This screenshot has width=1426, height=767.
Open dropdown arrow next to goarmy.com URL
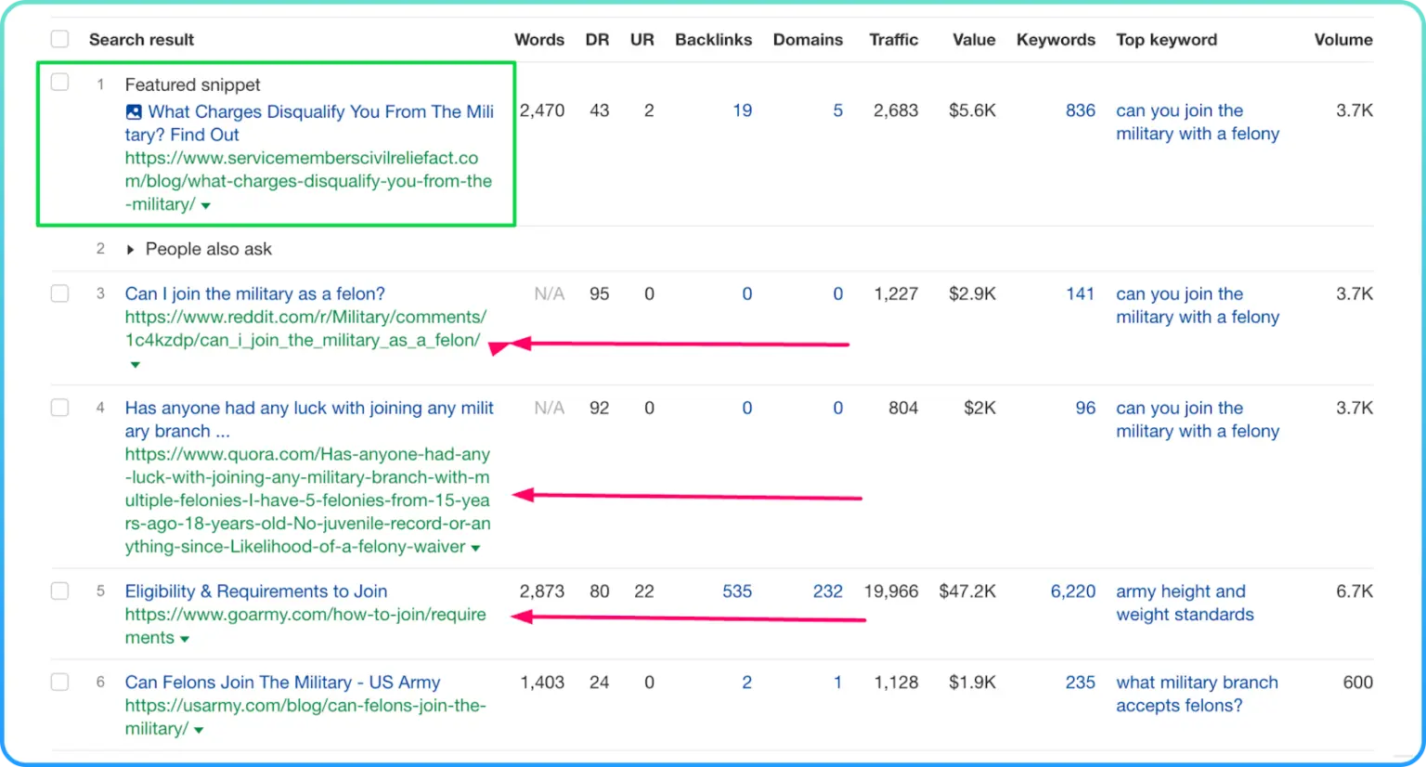[x=185, y=639]
